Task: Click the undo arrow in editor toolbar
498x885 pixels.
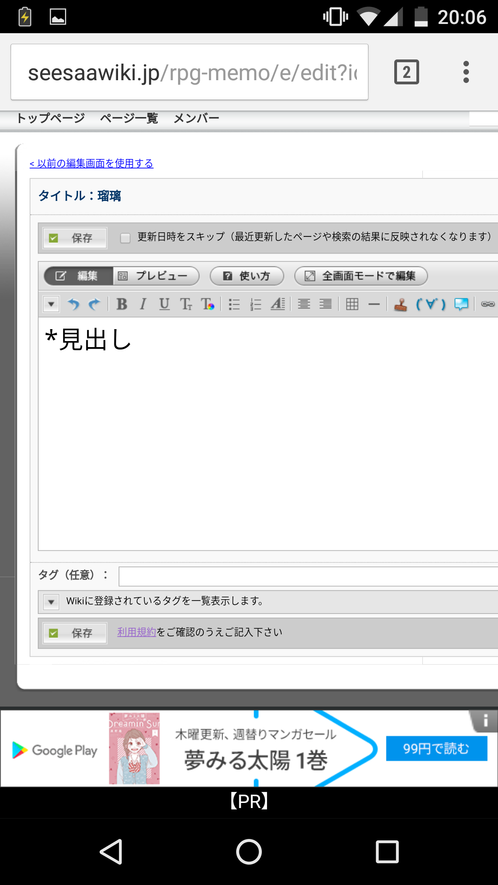Action: tap(73, 304)
